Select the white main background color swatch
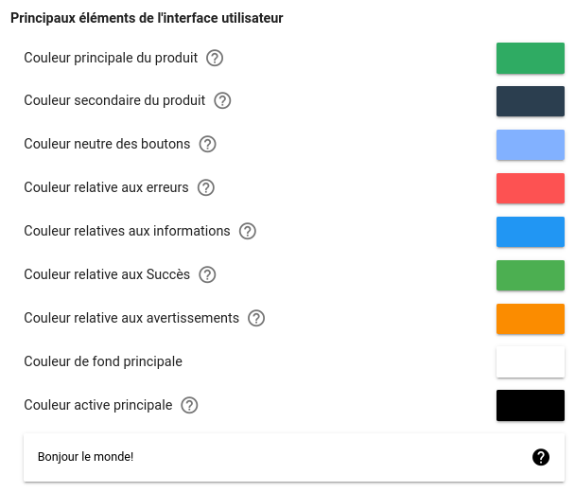Viewport: 575px width, 492px height. (531, 362)
